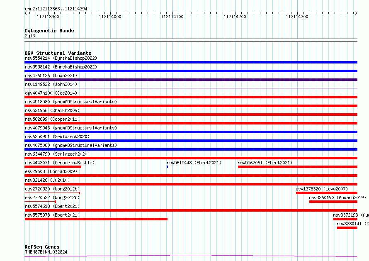Open nsv4079943 (gnomADStructuralVariants) label

point(71,128)
